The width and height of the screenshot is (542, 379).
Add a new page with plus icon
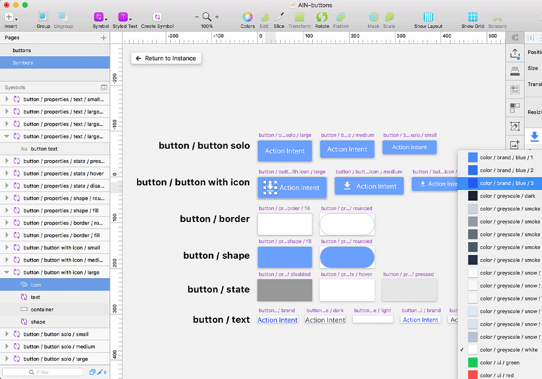tap(104, 37)
